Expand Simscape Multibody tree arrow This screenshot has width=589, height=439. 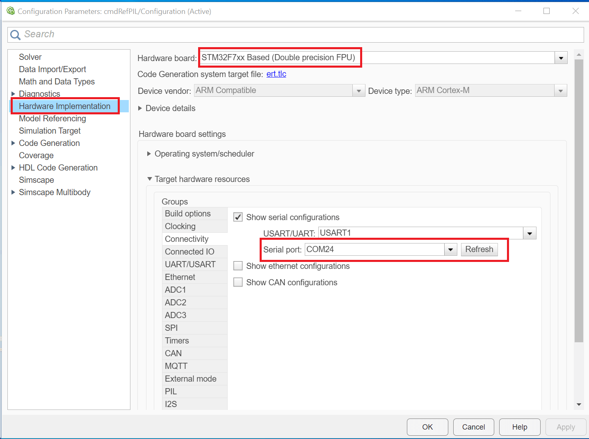tap(13, 192)
